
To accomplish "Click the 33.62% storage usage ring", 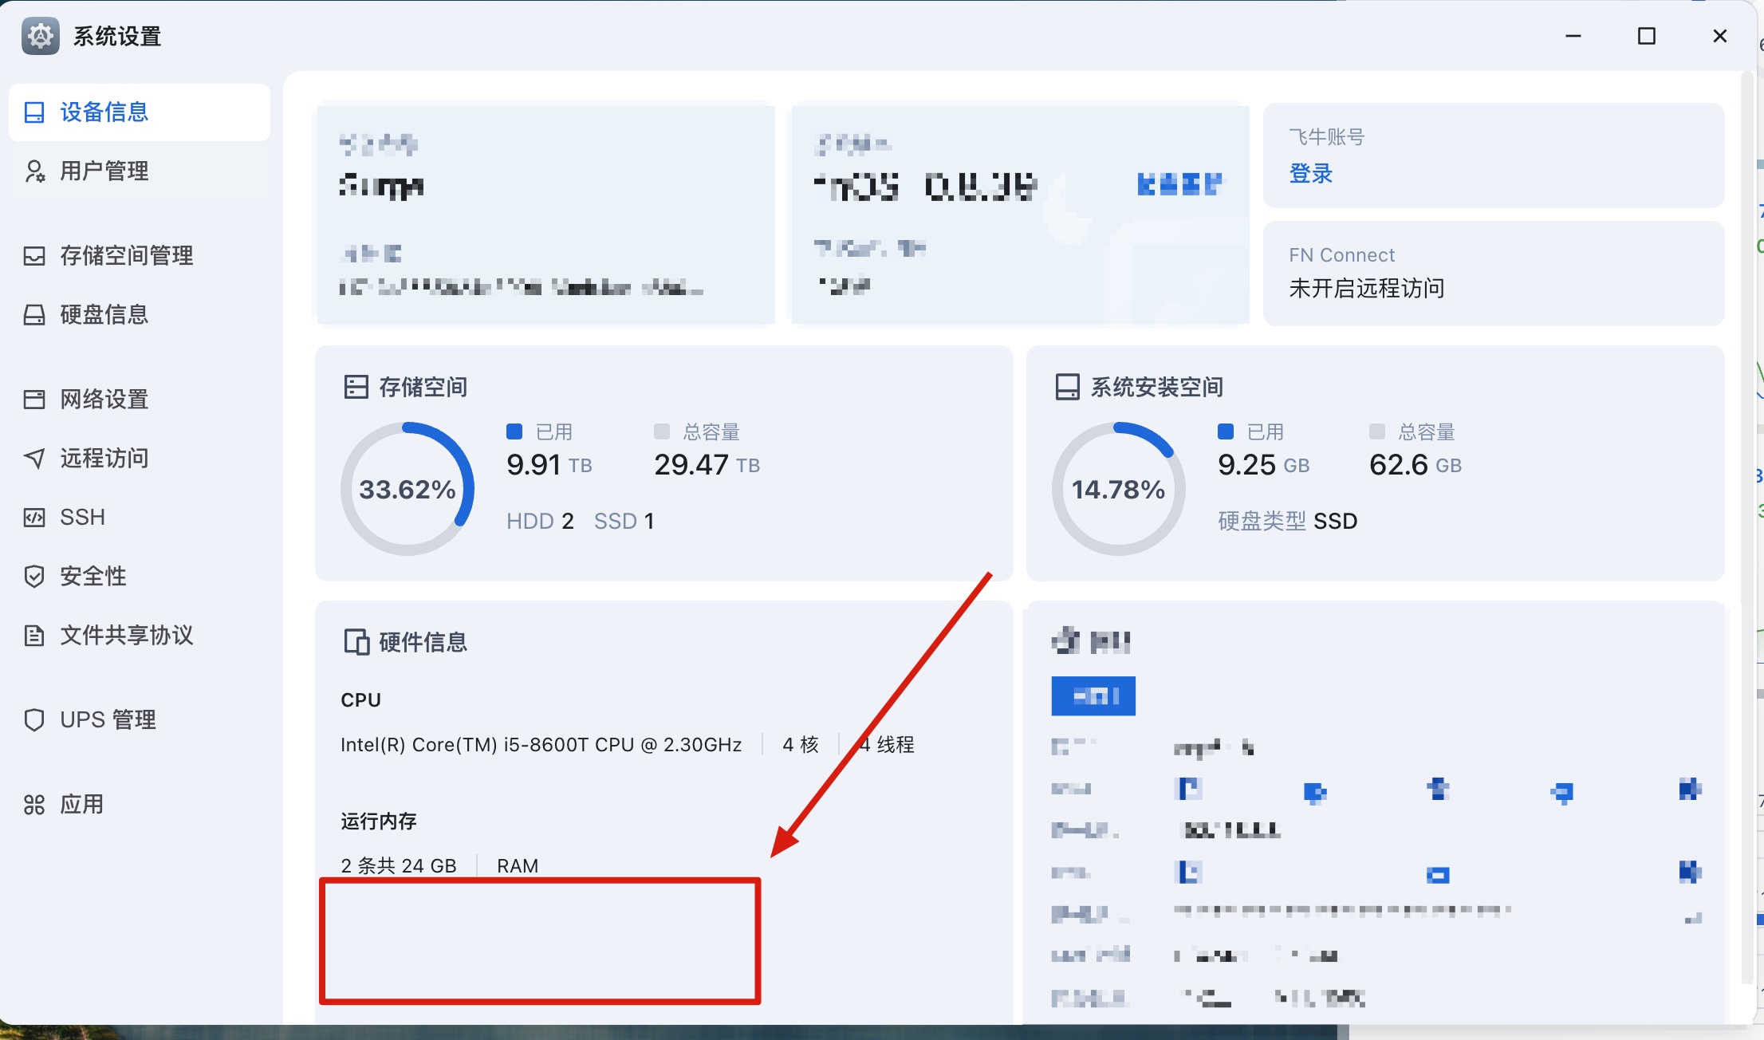I will pyautogui.click(x=408, y=489).
